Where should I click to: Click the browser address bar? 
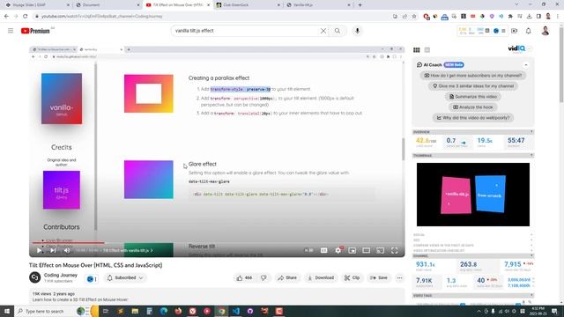coord(212,16)
